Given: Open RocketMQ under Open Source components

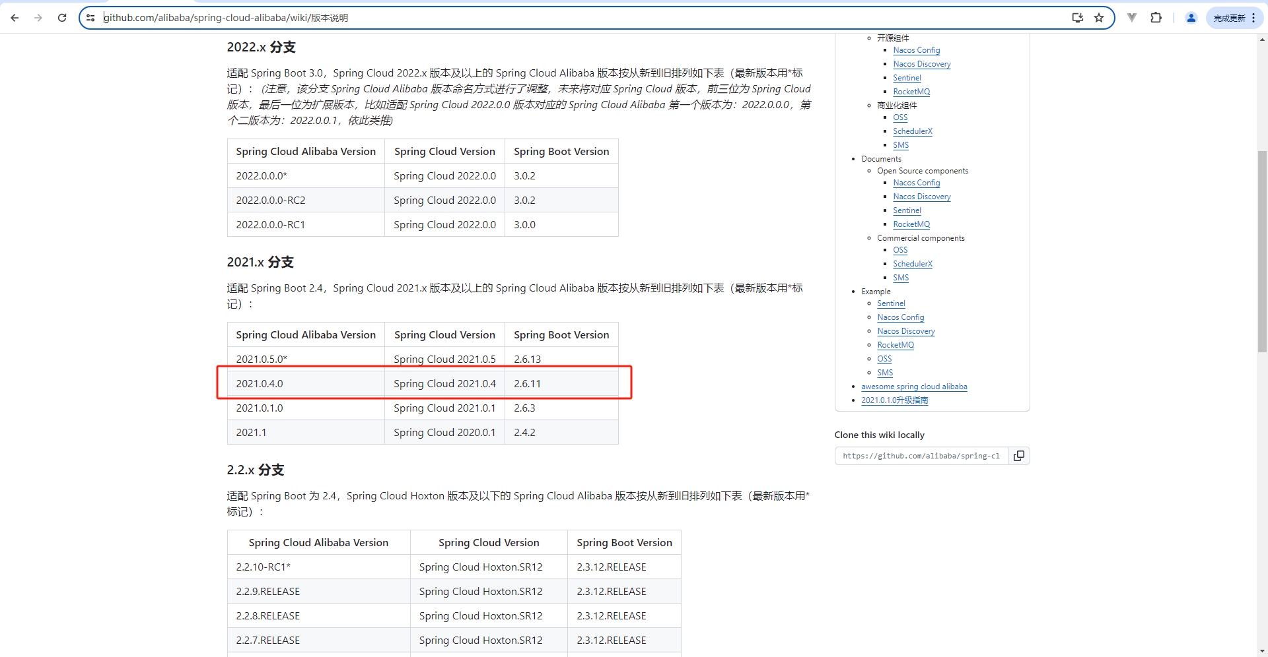Looking at the screenshot, I should coord(911,224).
